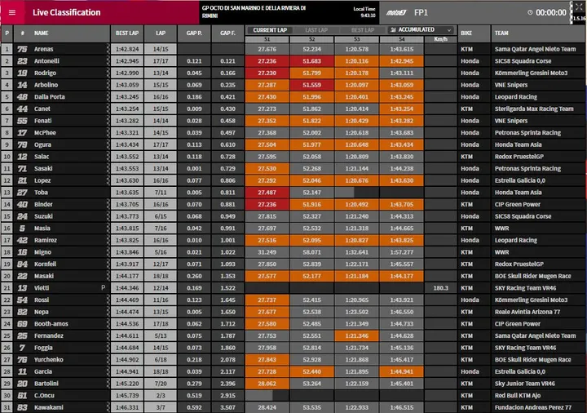Open the Accumulated dropdown chevron
This screenshot has height=413, width=587.
pos(448,30)
